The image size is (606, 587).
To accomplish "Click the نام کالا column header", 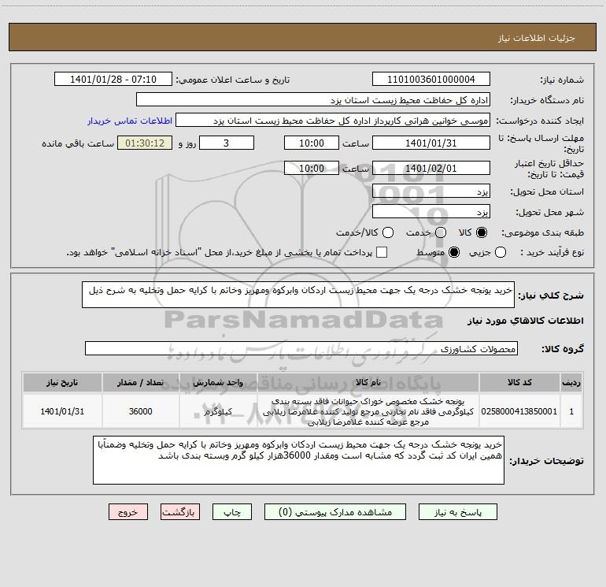I will (368, 382).
